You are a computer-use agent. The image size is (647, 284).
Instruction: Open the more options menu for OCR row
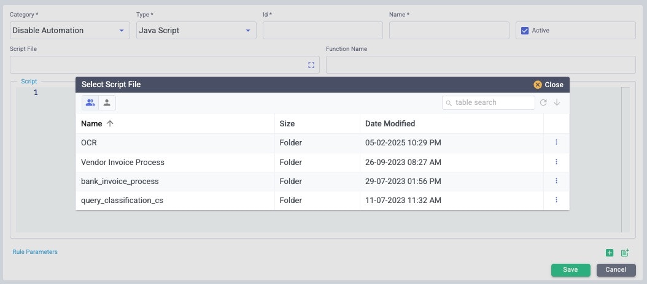click(x=556, y=142)
